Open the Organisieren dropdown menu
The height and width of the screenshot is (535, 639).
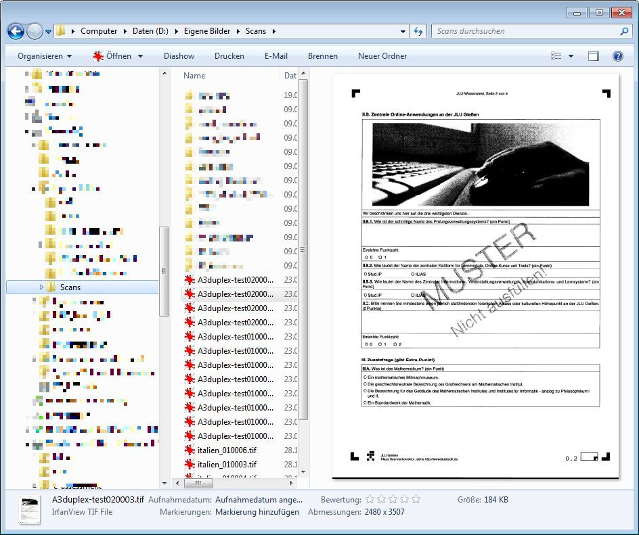click(x=45, y=56)
